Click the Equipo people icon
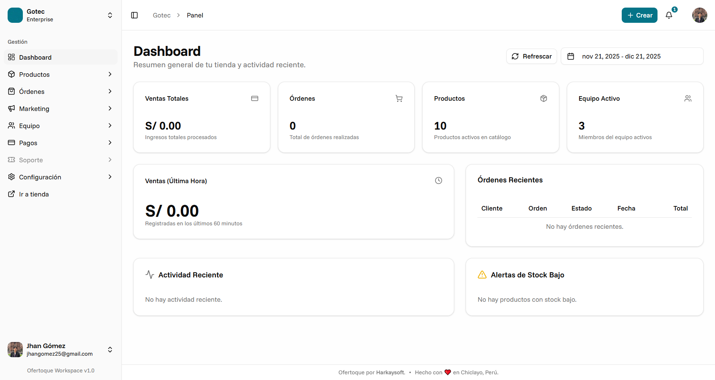The image size is (715, 380). click(x=12, y=125)
